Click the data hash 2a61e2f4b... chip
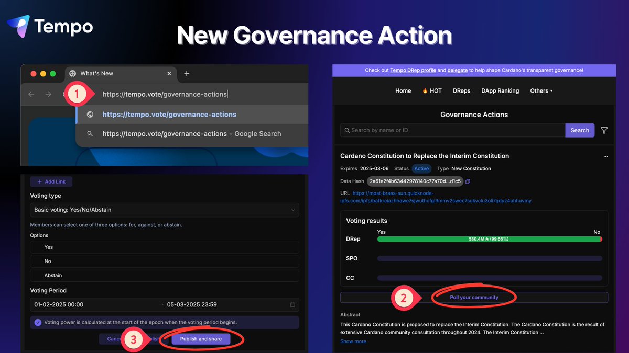 415,181
